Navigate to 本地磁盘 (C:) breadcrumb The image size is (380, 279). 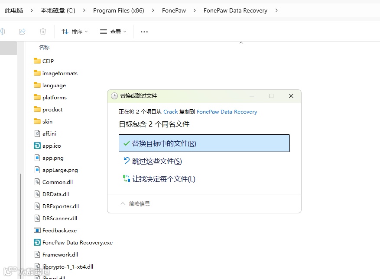pos(58,10)
